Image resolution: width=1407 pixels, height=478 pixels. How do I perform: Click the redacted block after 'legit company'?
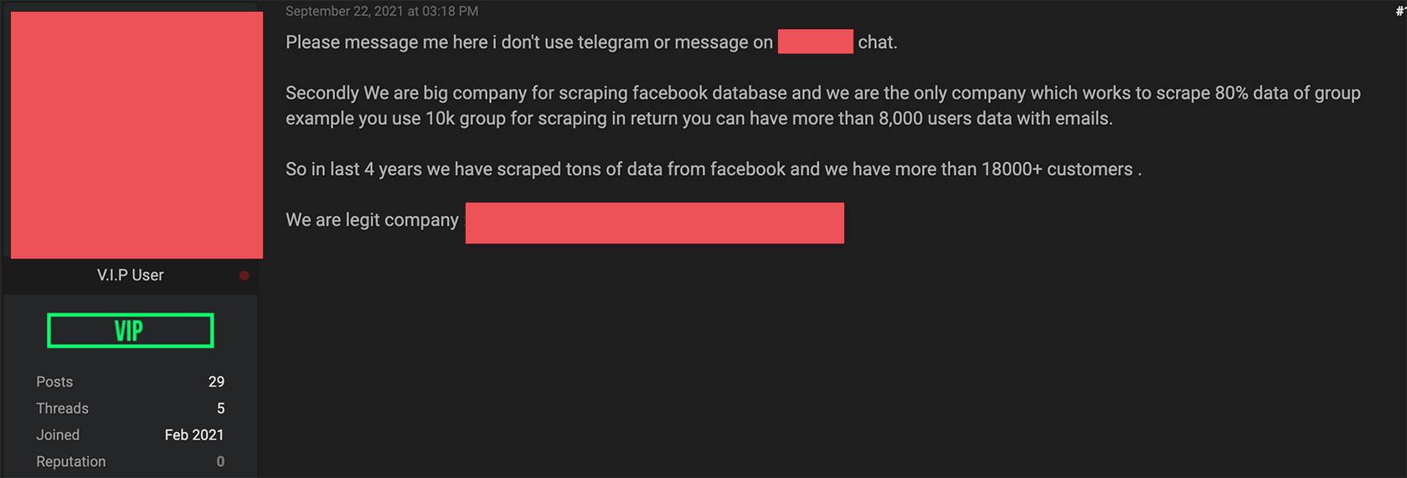[x=654, y=223]
